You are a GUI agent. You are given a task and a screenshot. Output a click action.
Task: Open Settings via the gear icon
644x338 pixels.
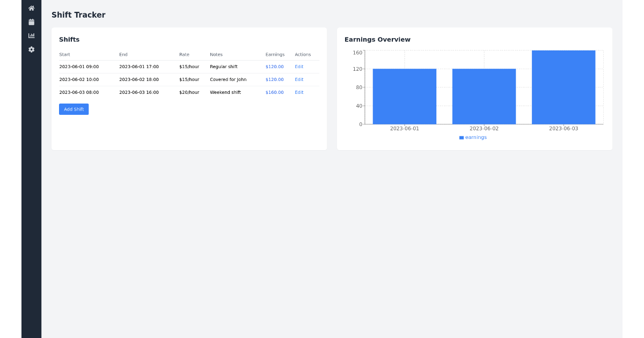[x=31, y=49]
